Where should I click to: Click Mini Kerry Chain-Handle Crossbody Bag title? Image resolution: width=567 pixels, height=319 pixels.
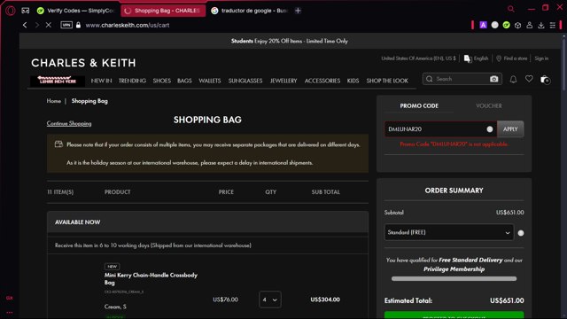tap(151, 278)
